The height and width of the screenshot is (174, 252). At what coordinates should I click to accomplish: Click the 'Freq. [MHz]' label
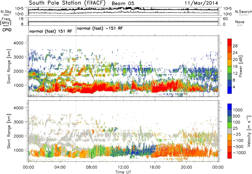(x=6, y=21)
